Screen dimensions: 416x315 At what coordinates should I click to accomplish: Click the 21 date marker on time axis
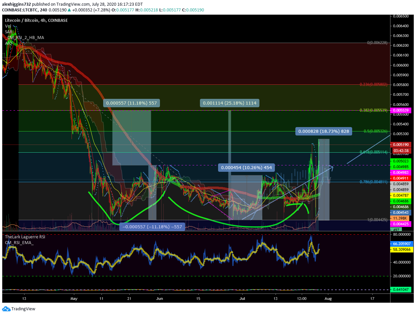coord(129,298)
